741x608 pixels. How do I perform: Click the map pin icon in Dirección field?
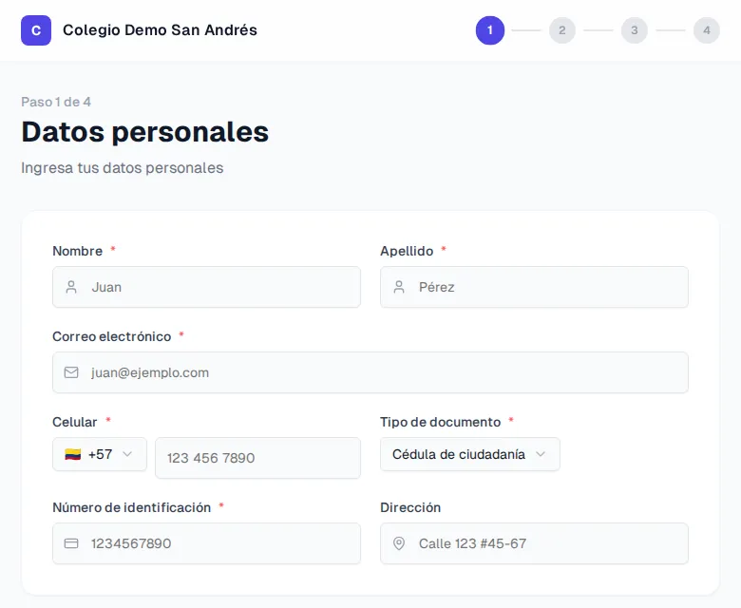click(399, 543)
